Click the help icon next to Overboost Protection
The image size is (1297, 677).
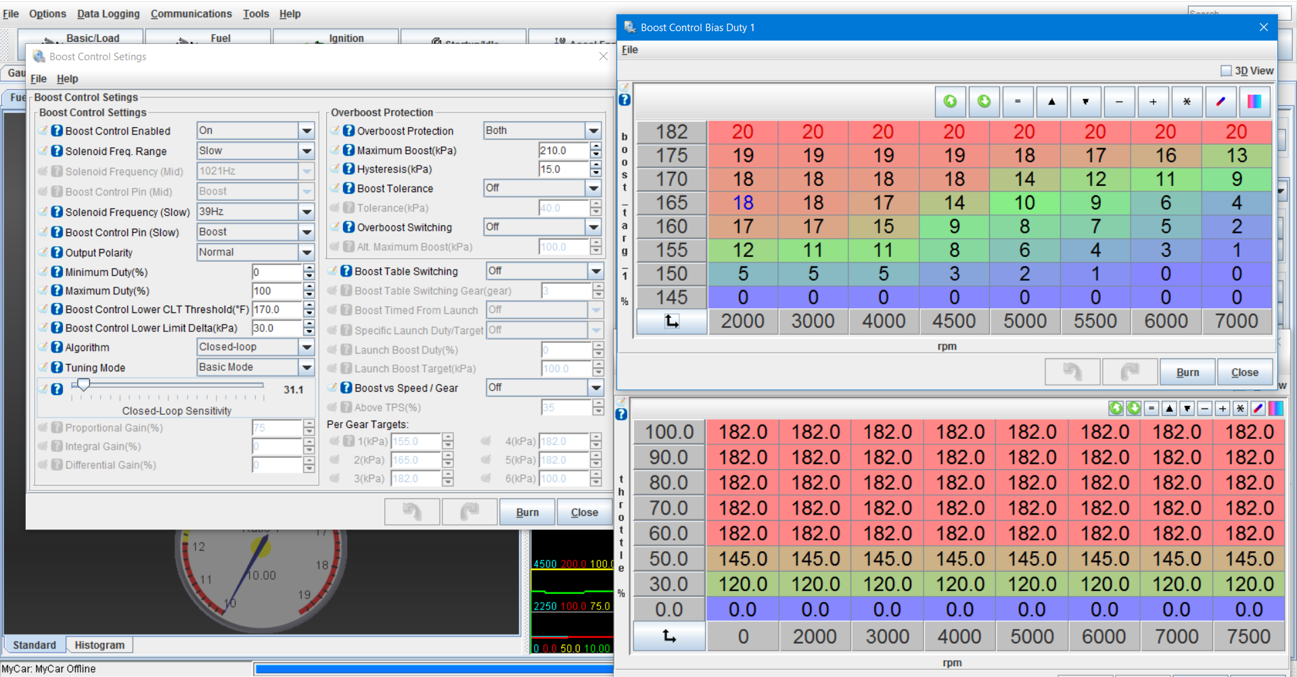(x=348, y=131)
